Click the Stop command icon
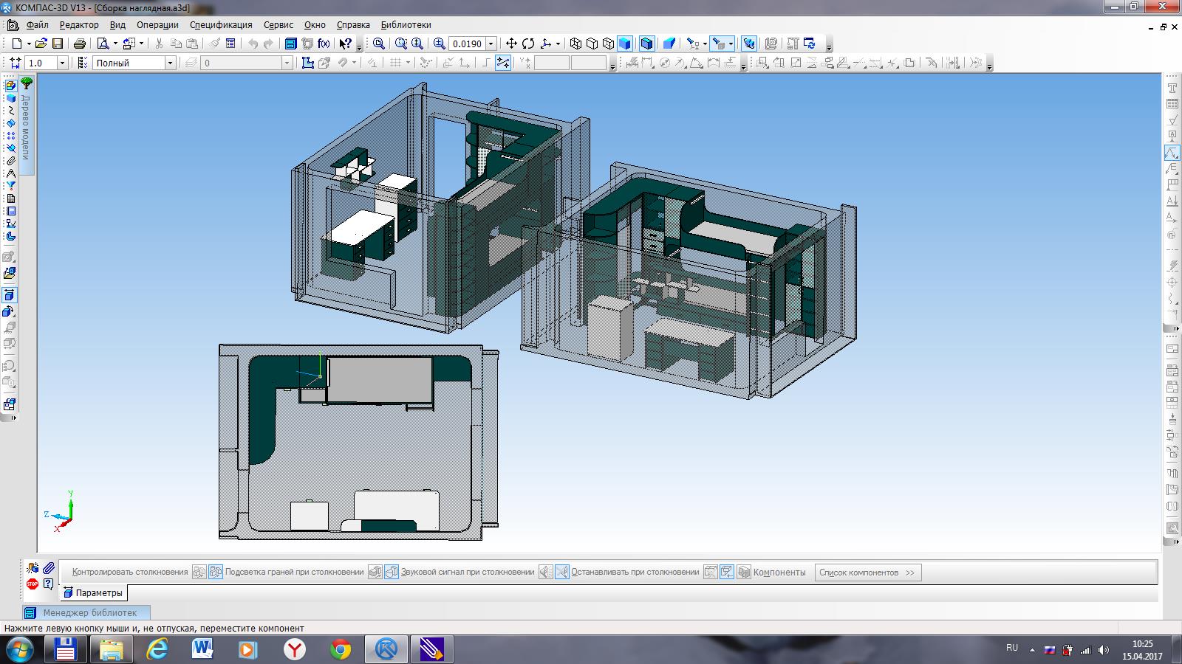This screenshot has height=664, width=1182. [x=33, y=584]
